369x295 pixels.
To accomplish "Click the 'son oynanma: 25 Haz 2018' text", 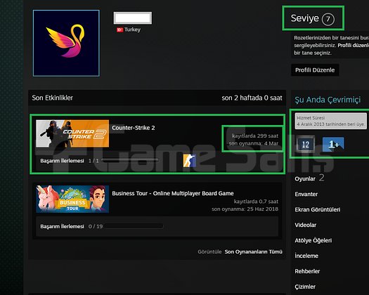I will 245,209.
